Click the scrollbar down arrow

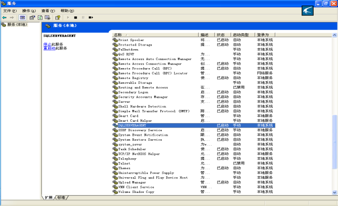[334, 192]
